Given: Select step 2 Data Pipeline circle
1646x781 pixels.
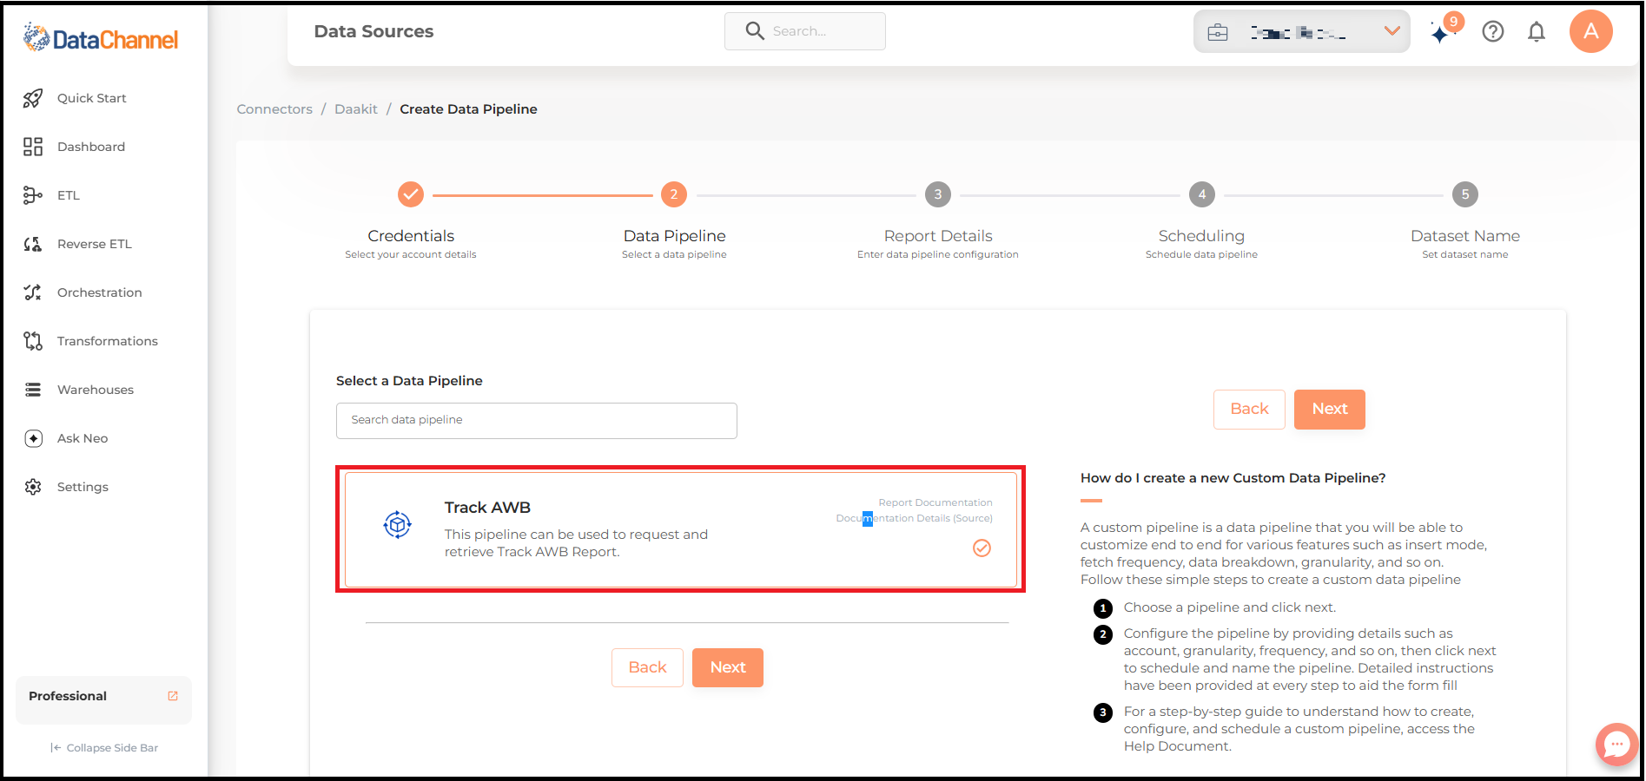Looking at the screenshot, I should (x=674, y=194).
